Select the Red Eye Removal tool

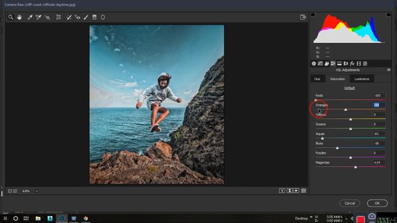click(78, 17)
